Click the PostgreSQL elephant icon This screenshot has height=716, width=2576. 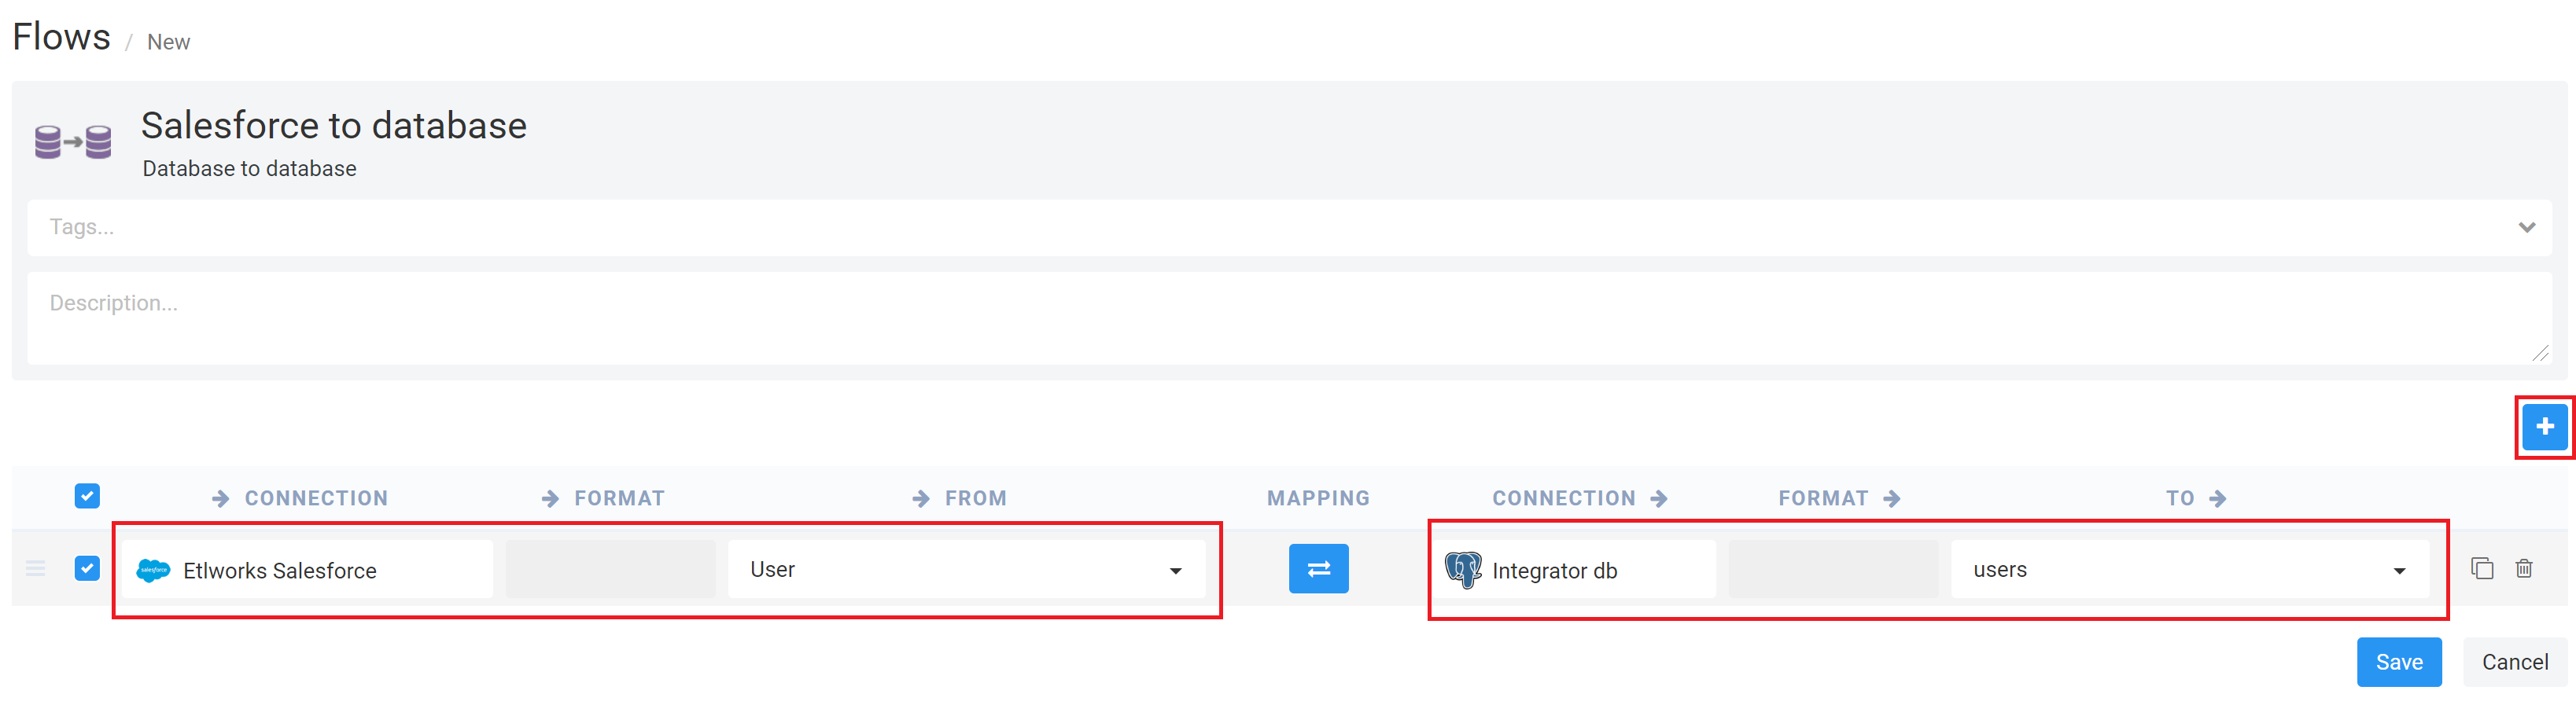[x=1463, y=569]
